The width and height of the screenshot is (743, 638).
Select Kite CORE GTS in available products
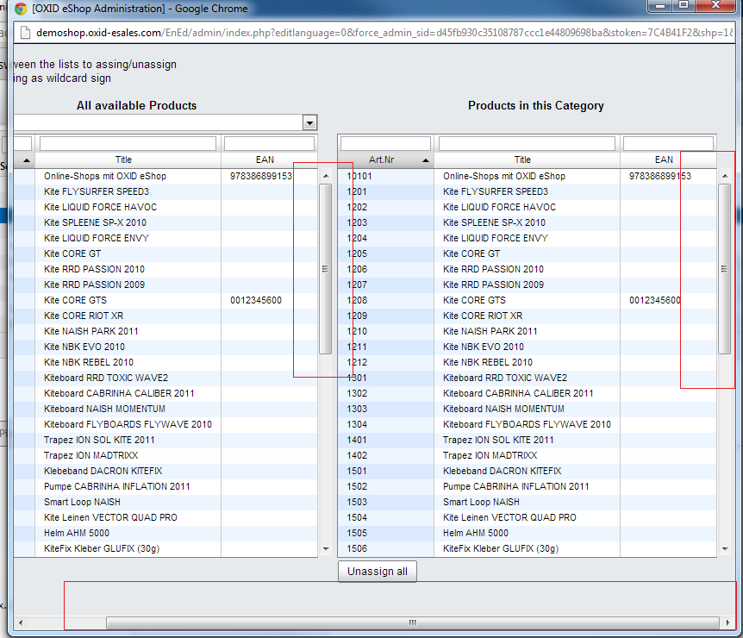[75, 300]
